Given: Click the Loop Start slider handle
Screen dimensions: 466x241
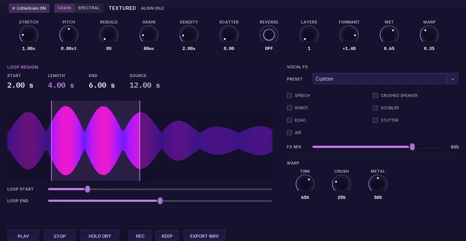Looking at the screenshot, I should tap(88, 189).
